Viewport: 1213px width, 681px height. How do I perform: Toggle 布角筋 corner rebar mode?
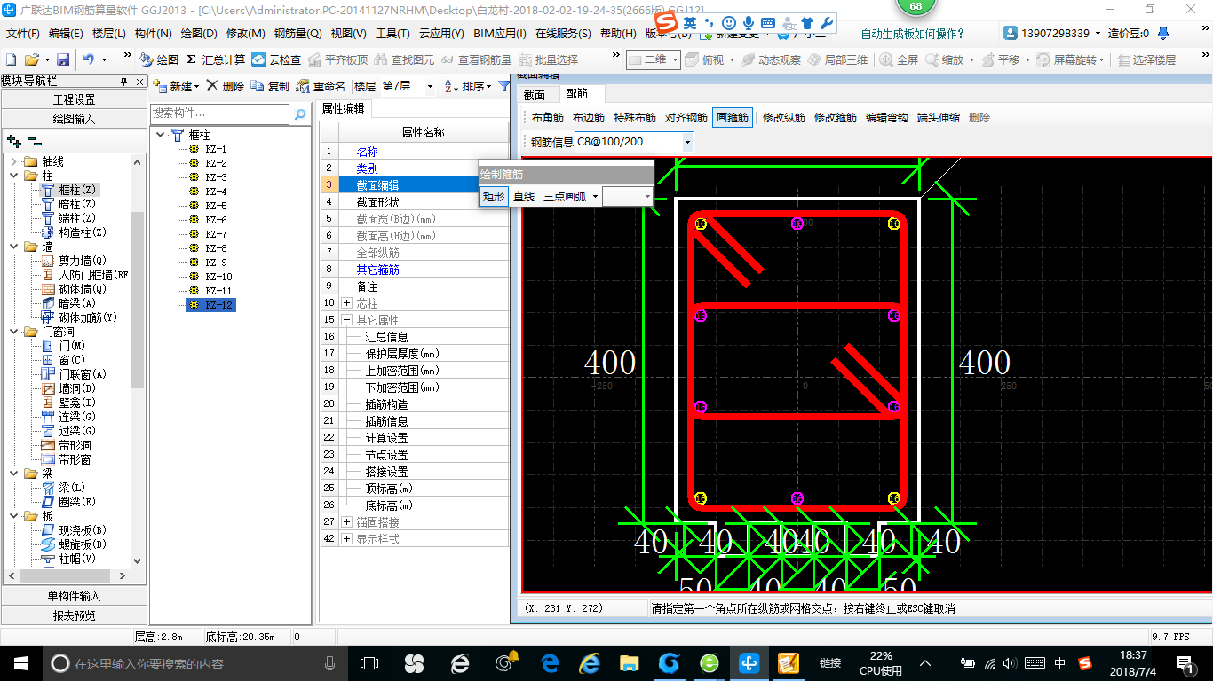548,117
